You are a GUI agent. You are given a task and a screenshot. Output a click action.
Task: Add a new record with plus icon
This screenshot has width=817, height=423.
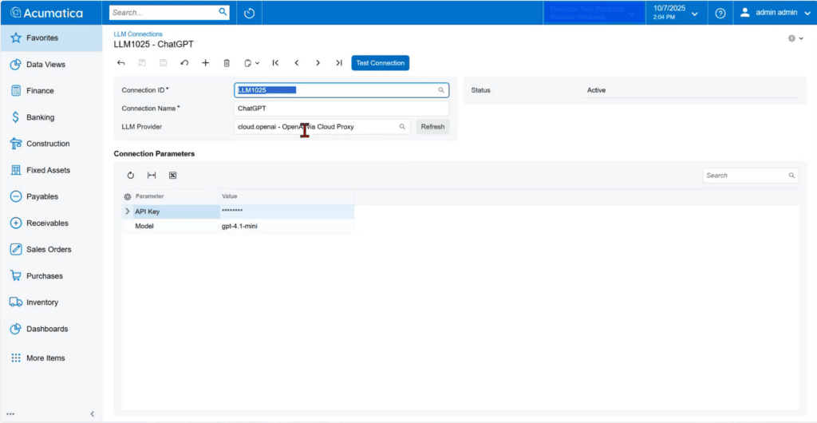pyautogui.click(x=205, y=63)
